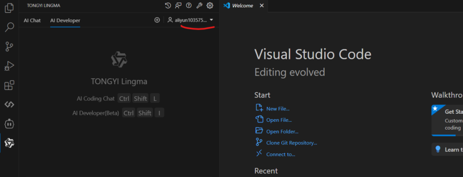Click the robot face icon in activity bar
Viewport: 463px width, 177px height.
point(9,124)
